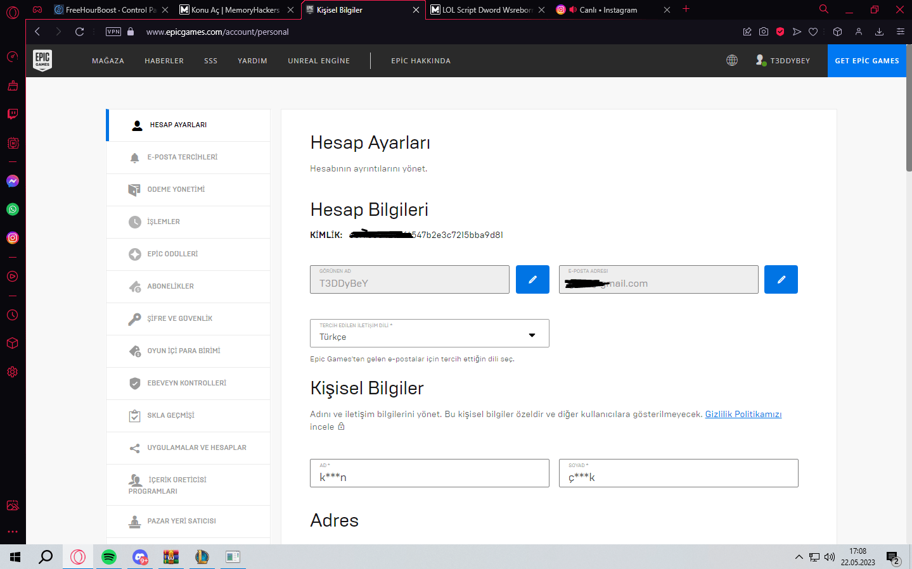This screenshot has width=912, height=569.
Task: Open the language globe icon
Action: point(732,60)
